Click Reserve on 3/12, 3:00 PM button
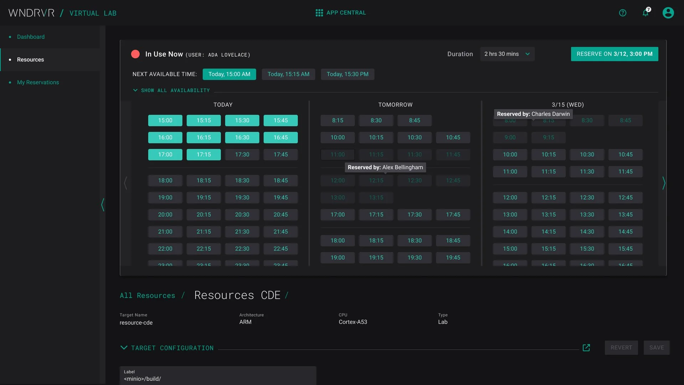The width and height of the screenshot is (684, 385). click(614, 54)
